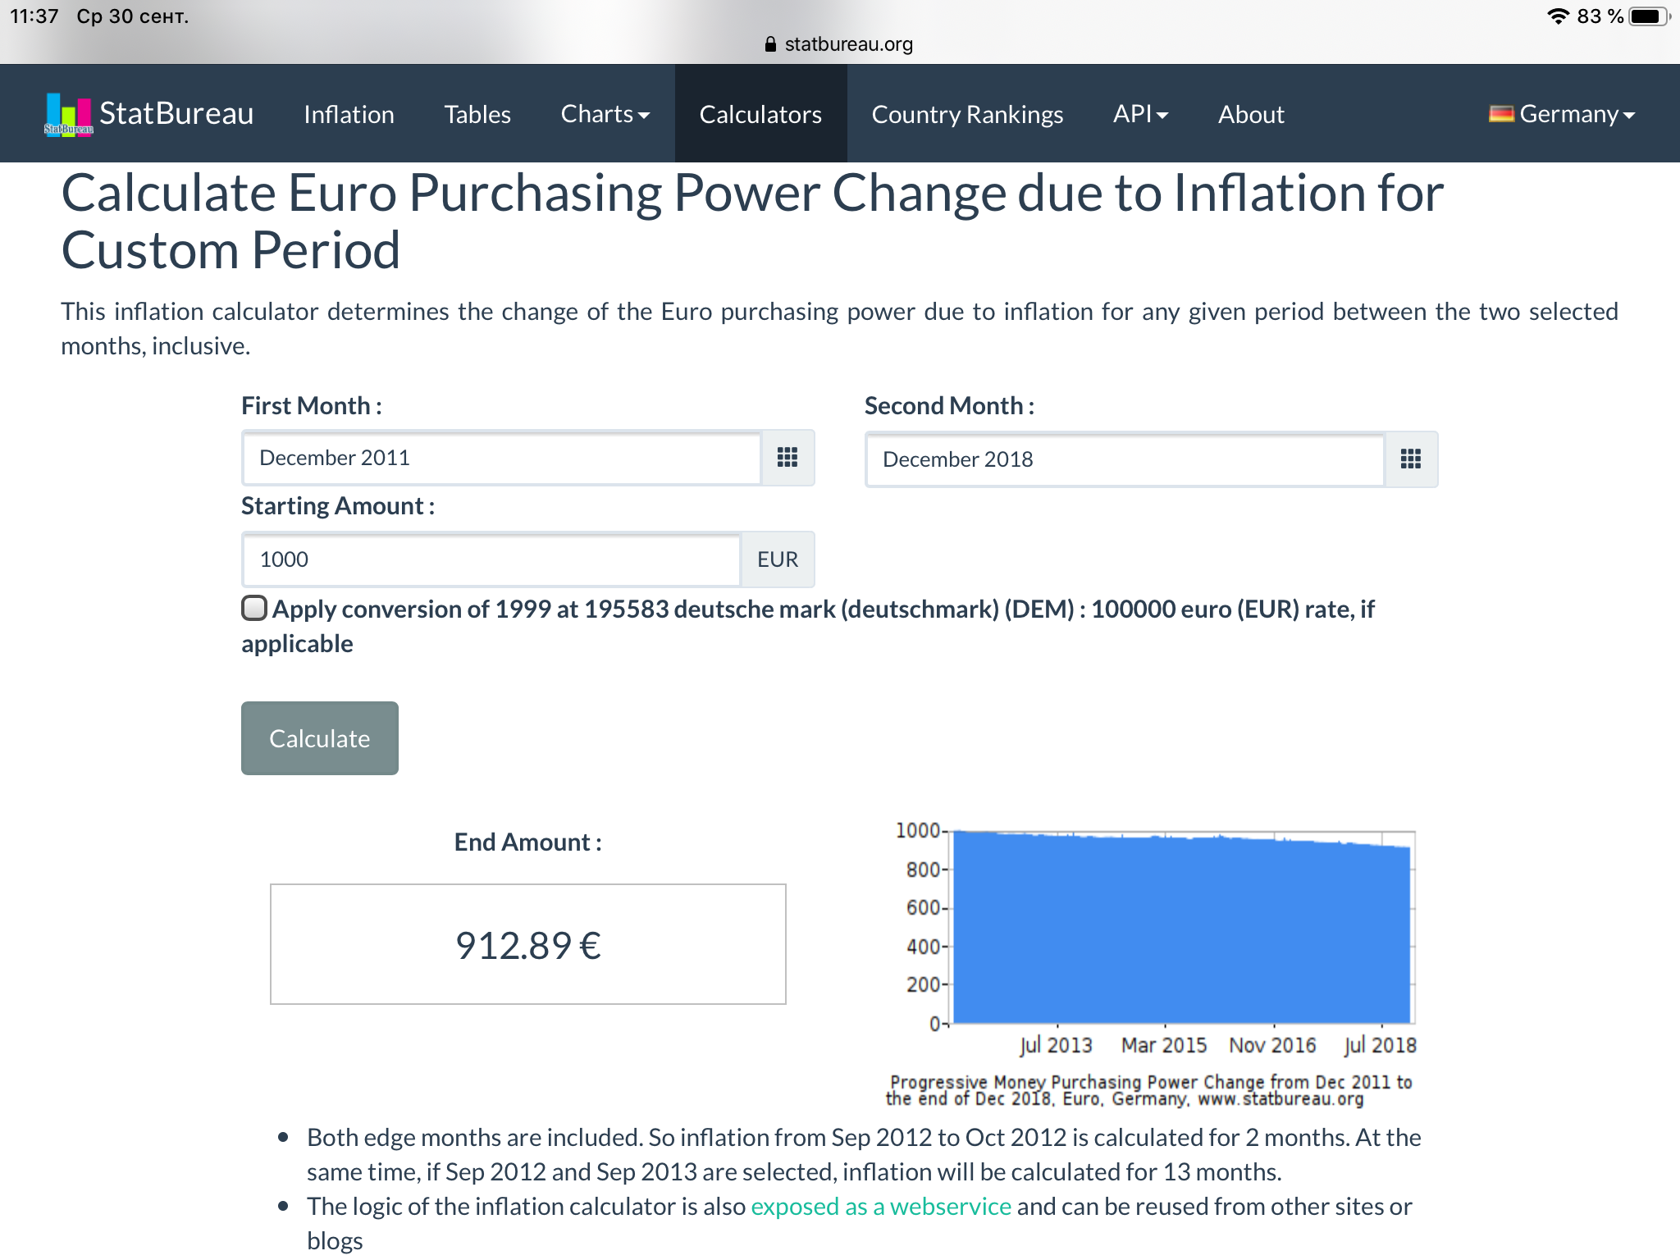Tap the padlock icon beside statbureau.org
Screen dimensions: 1680x1260
[x=769, y=44]
